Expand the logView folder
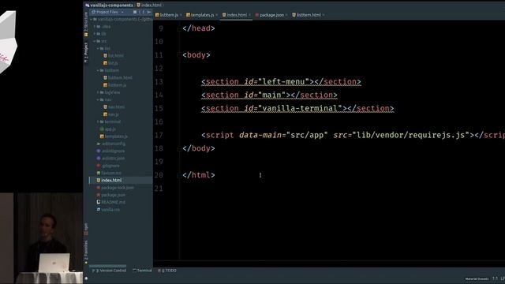The image size is (505, 284). click(x=98, y=92)
